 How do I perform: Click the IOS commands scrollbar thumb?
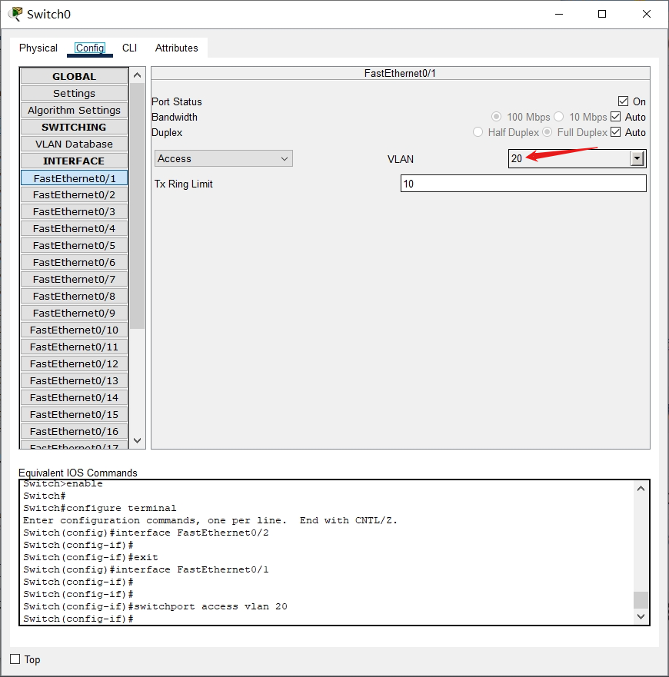point(641,599)
